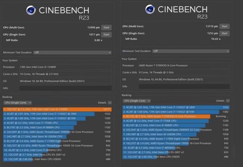Select the i7-7700K row in left ranking
Viewport: 243px width, 167px height.
pos(57,123)
